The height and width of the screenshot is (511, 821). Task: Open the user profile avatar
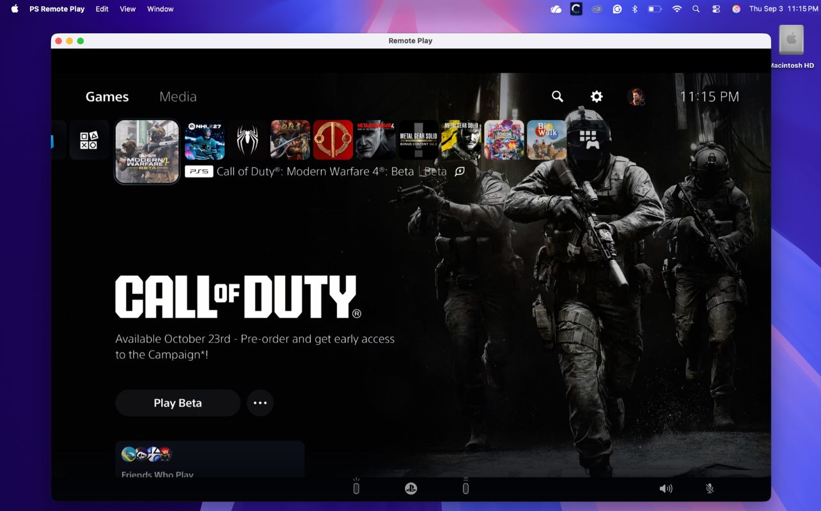click(636, 96)
